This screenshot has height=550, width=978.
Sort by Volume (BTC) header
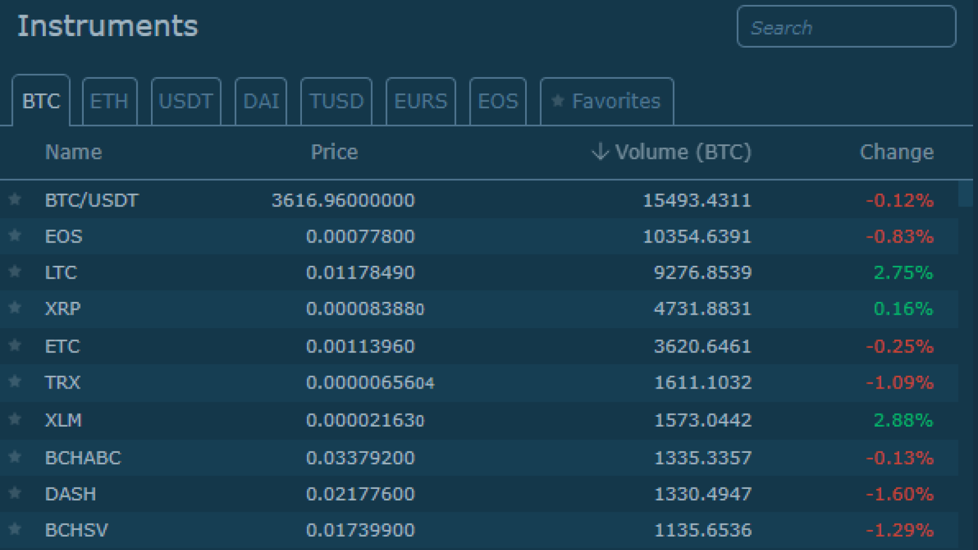click(683, 152)
